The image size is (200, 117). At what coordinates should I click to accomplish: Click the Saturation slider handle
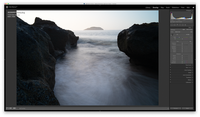click(x=182, y=63)
